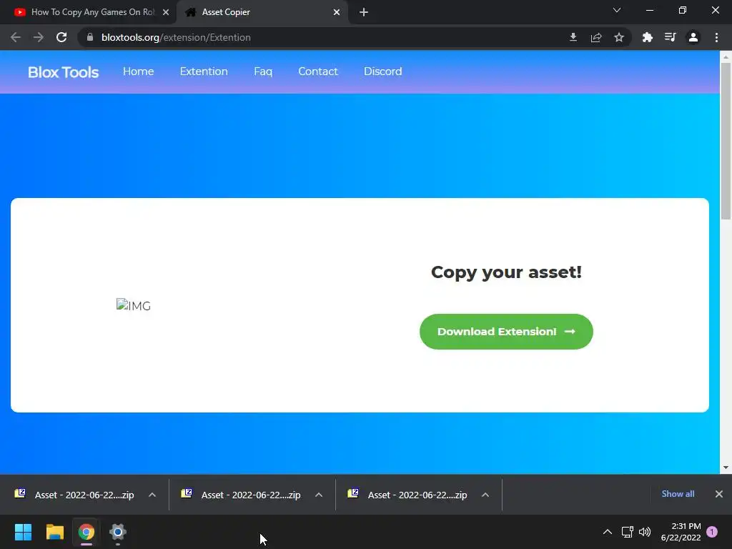Close the Asset Copier tab
Screen dimensions: 732x549
point(337,12)
